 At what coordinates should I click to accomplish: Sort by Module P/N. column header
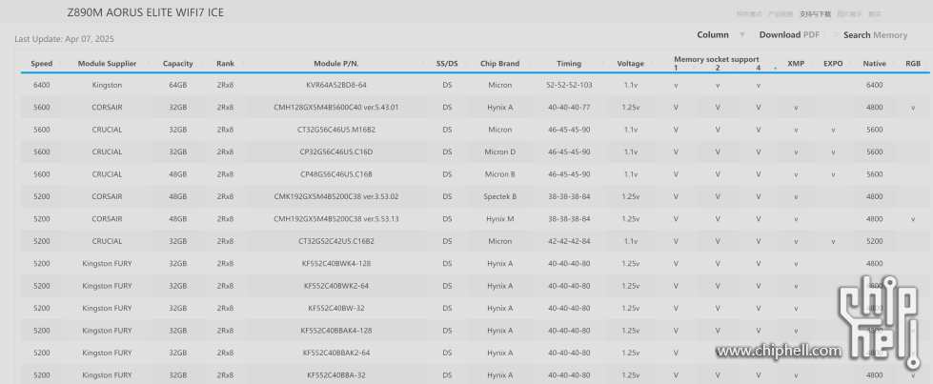336,64
